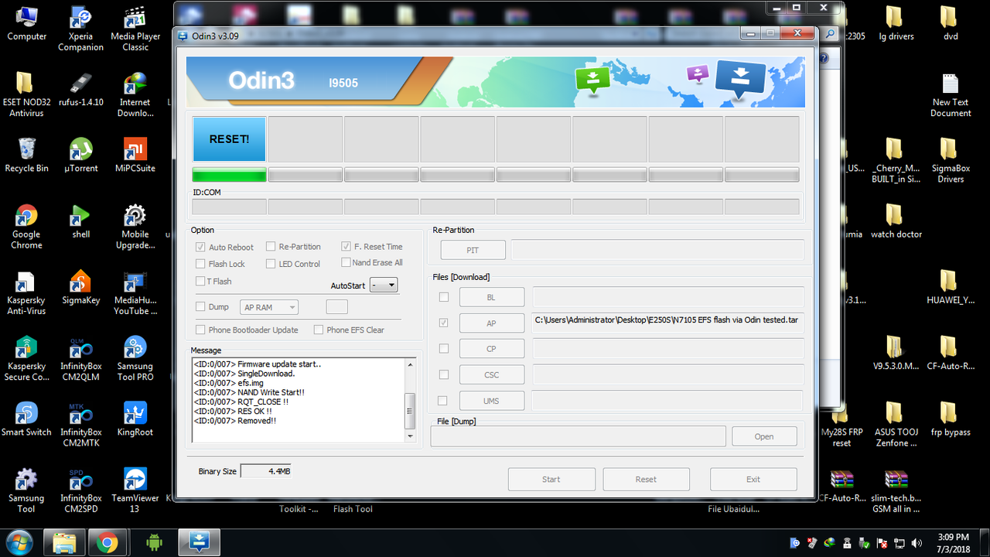This screenshot has width=990, height=557.
Task: Toggle Auto Reboot checkbox
Action: point(201,247)
